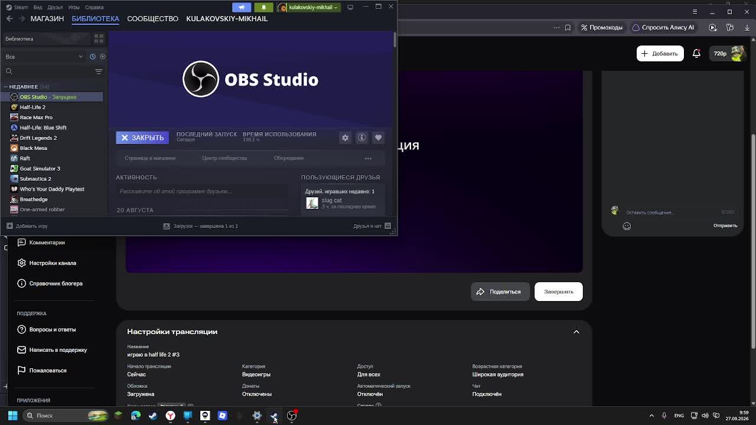Open 'Игры' menu in Steam
The image size is (756, 425).
click(x=74, y=7)
